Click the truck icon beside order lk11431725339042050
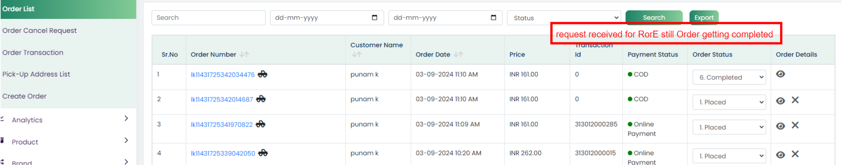Image resolution: width=842 pixels, height=165 pixels. [263, 153]
